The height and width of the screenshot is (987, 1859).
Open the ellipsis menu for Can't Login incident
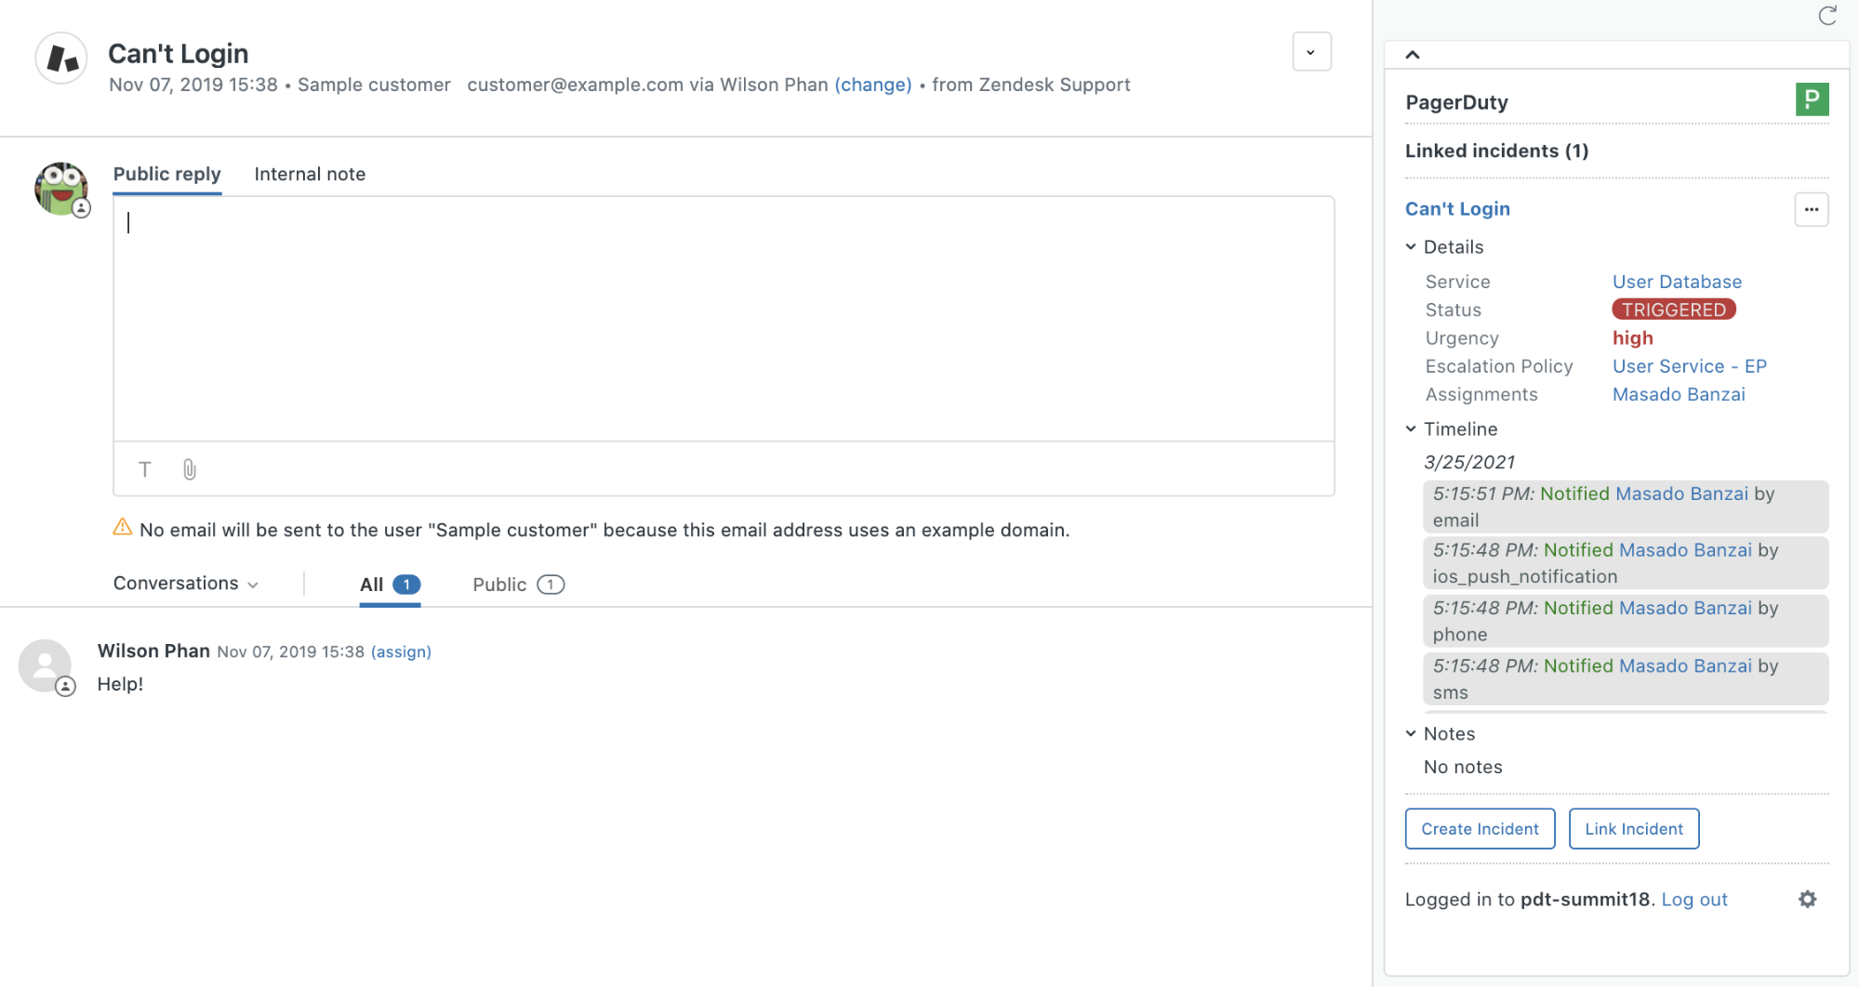point(1810,209)
